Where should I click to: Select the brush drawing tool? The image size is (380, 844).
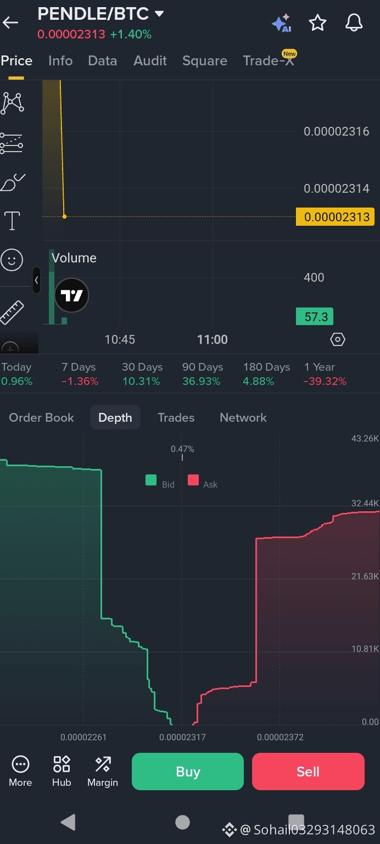[13, 182]
